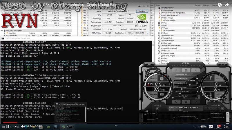Click Afterburner graph scrollbar up arrow
Viewport: 232px width, 130px height.
point(228,114)
